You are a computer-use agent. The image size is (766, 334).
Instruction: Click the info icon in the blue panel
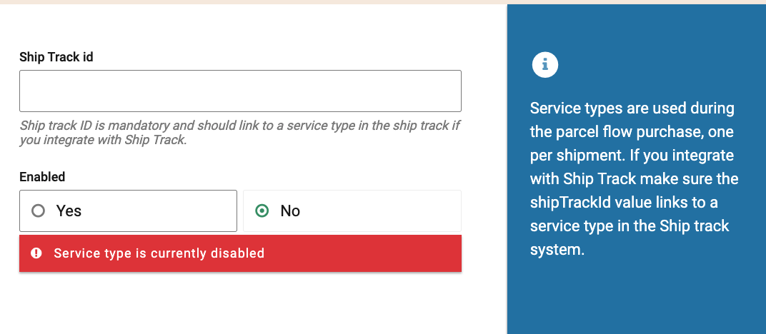pos(544,65)
